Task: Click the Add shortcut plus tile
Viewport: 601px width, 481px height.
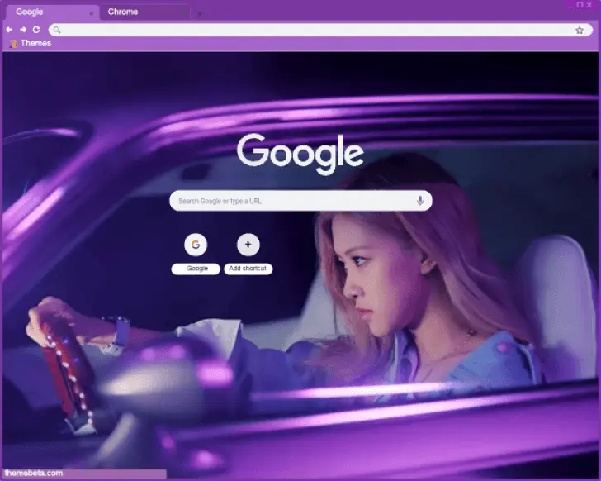Action: coord(248,245)
